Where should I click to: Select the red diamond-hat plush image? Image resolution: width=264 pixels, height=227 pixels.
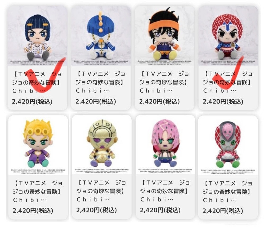[228, 36]
